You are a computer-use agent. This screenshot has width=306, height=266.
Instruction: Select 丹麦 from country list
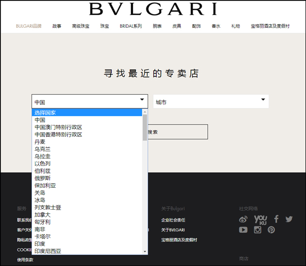tap(87, 142)
